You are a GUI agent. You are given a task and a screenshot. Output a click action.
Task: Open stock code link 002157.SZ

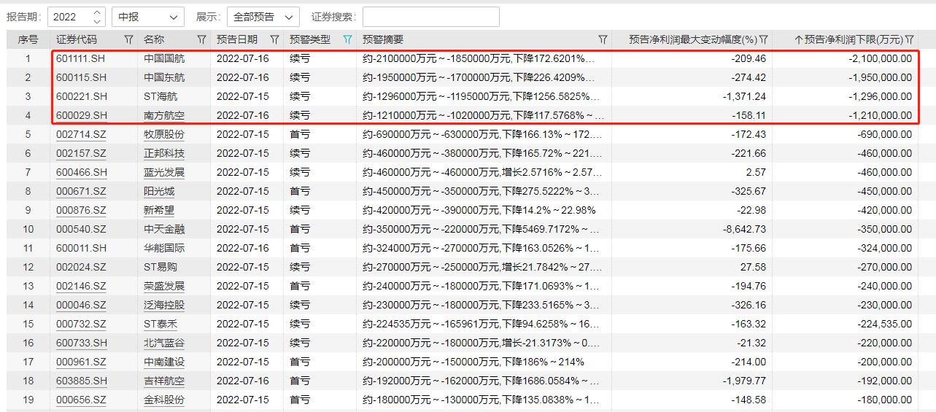81,153
